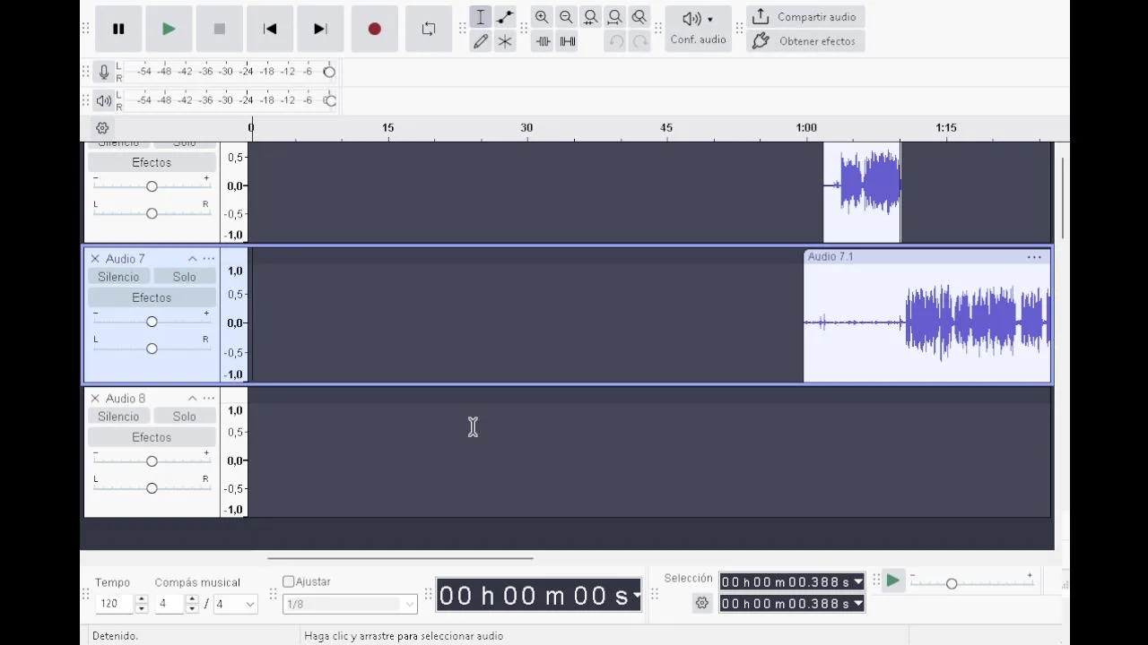Open the time display format dropdown
The width and height of the screenshot is (1148, 645).
[637, 595]
